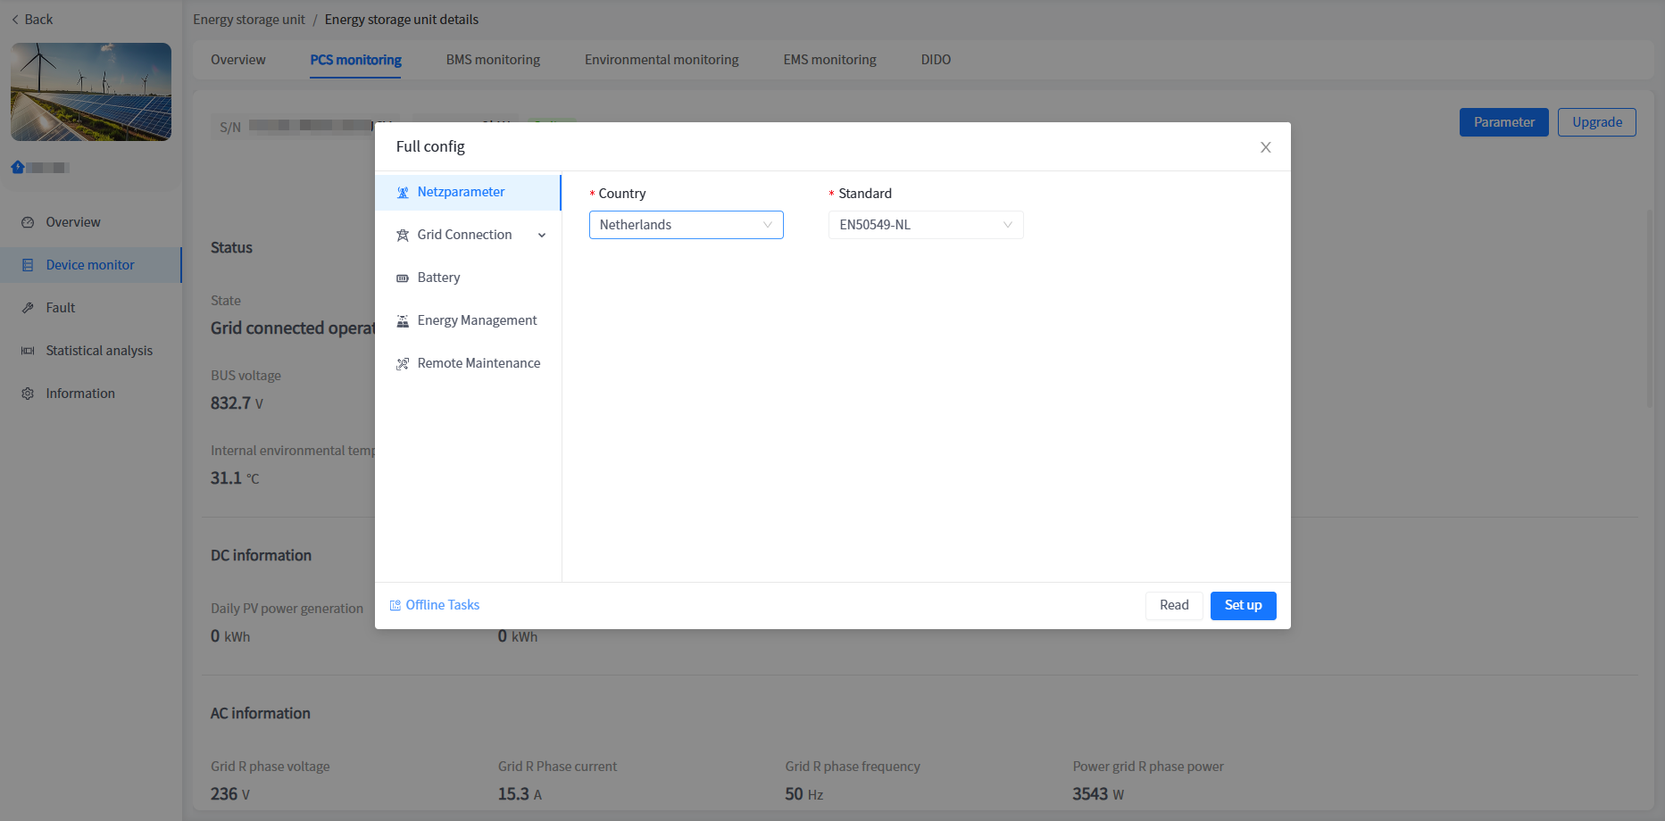
Task: Switch to BMS monitoring tab
Action: coord(493,60)
